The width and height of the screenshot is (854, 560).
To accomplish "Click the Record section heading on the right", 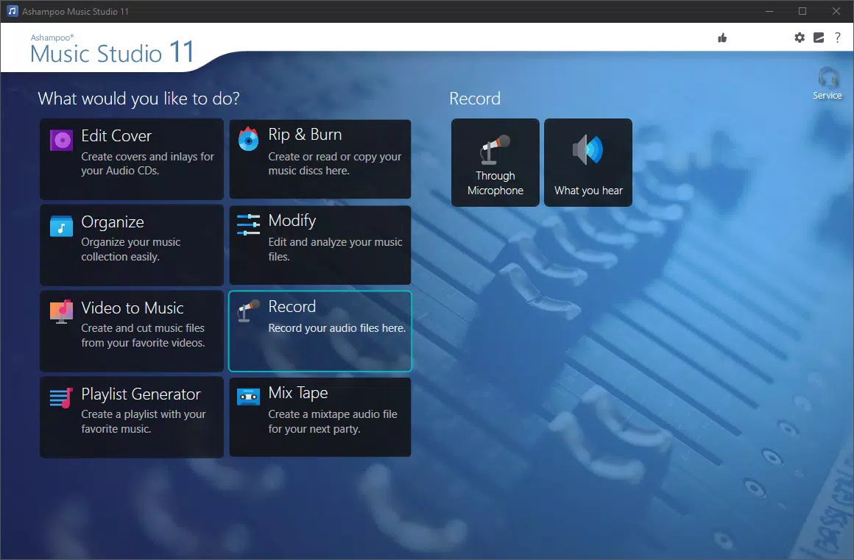I will [474, 99].
